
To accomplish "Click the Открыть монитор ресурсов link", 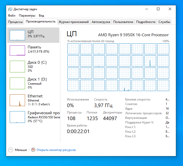I will pos(56,150).
